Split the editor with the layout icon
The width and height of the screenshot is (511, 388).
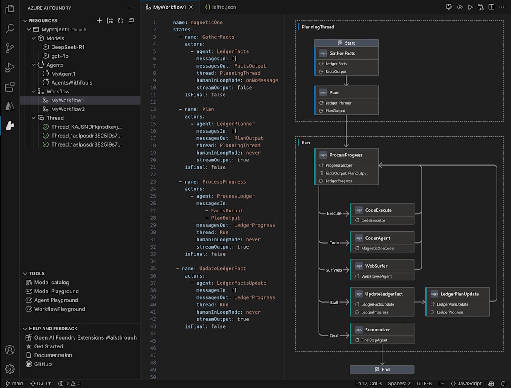point(491,7)
